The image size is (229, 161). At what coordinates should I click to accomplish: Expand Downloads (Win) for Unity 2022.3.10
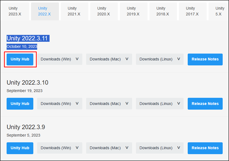coord(60,104)
